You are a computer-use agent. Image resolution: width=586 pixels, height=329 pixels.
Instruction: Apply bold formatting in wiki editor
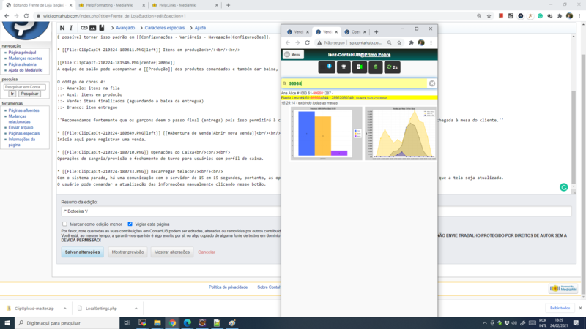pyautogui.click(x=62, y=28)
